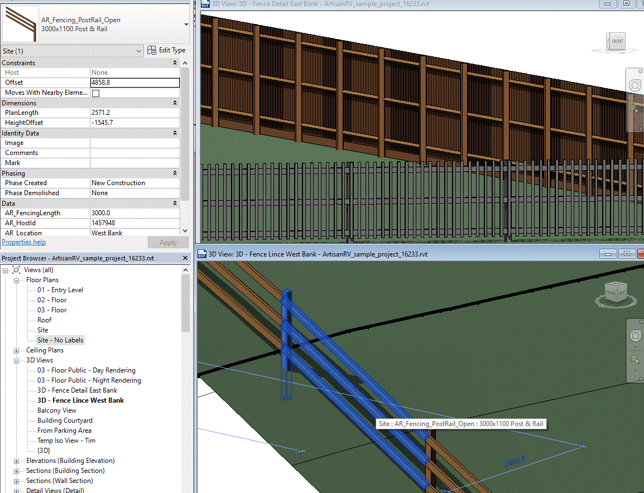Viewport: 644px width, 493px height.
Task: Click the Views (all) browser icon
Action: (x=16, y=270)
